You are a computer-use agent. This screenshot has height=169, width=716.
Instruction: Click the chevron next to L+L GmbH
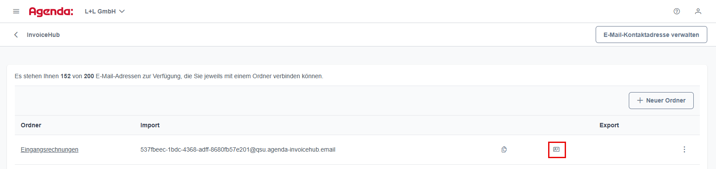point(122,11)
